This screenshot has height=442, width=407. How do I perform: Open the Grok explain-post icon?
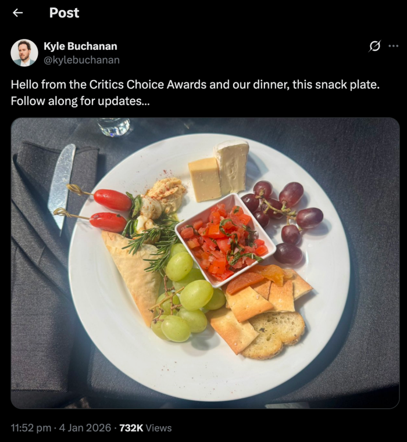point(374,46)
